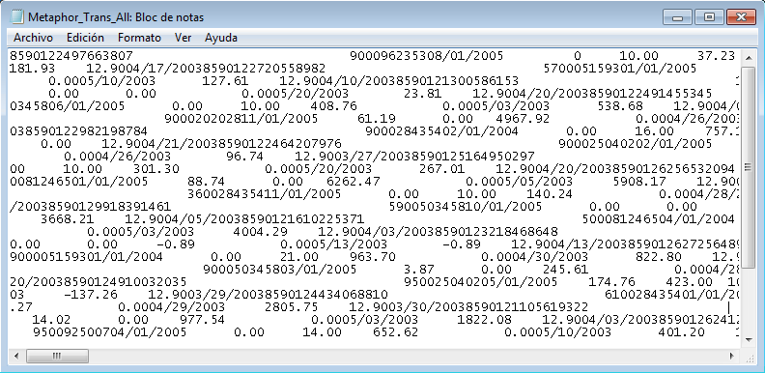Place cursor on 8590122497663807 in first line
This screenshot has height=373, width=765.
[x=71, y=56]
